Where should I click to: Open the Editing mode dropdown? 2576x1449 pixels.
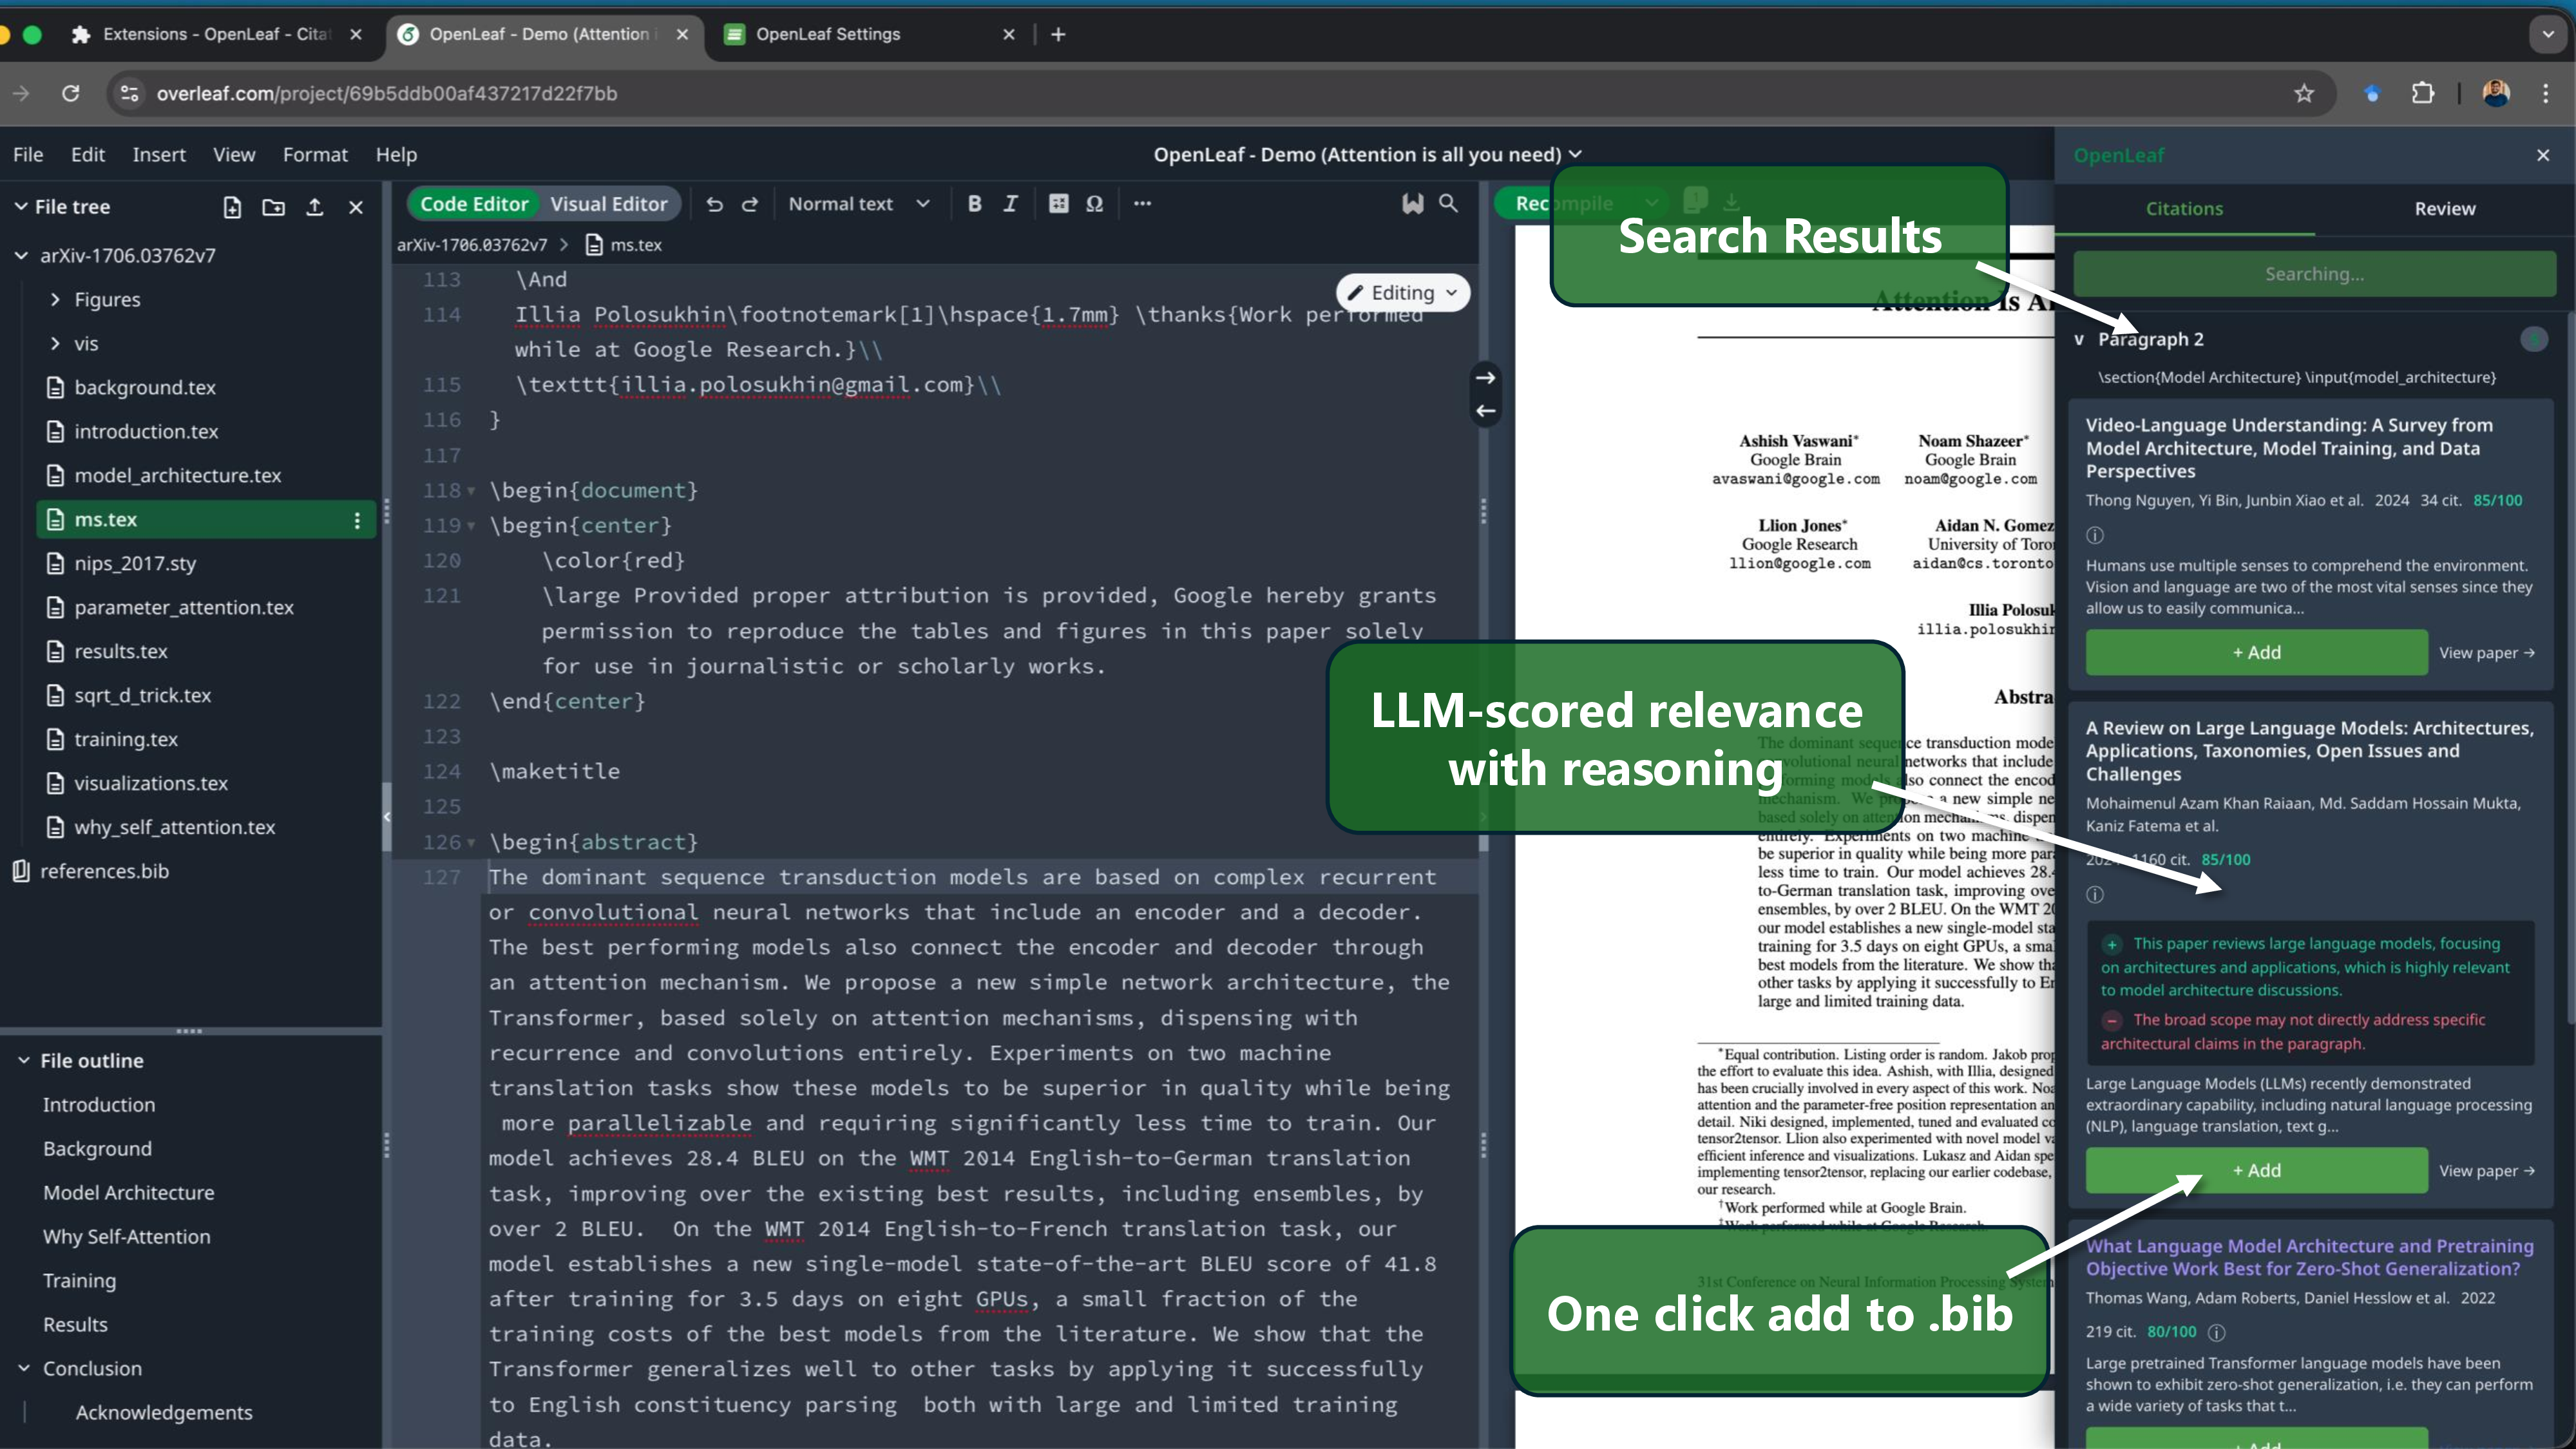click(1402, 293)
